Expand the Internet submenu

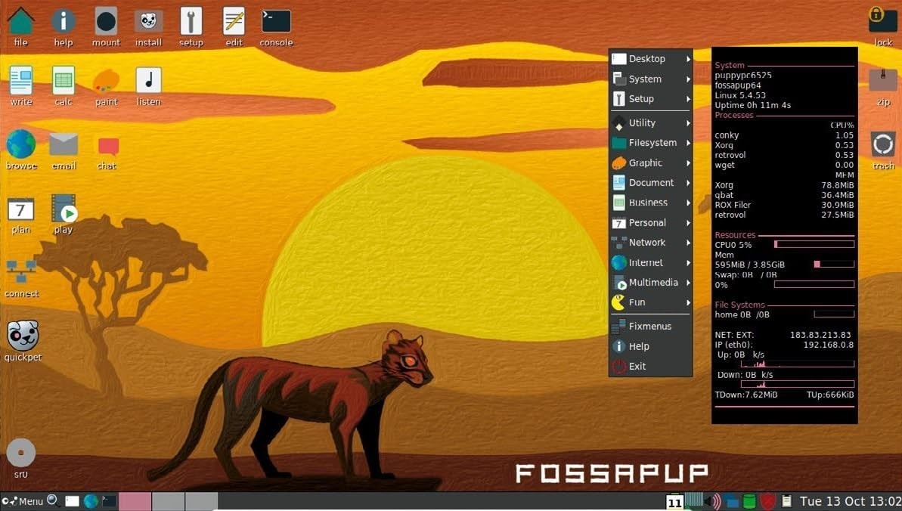(x=651, y=262)
